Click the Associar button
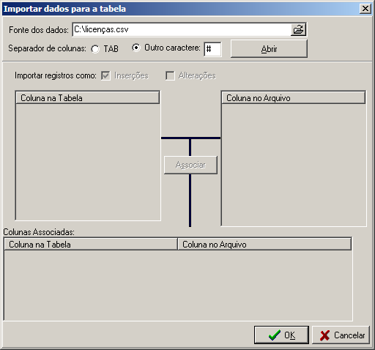The height and width of the screenshot is (350, 375). click(190, 165)
